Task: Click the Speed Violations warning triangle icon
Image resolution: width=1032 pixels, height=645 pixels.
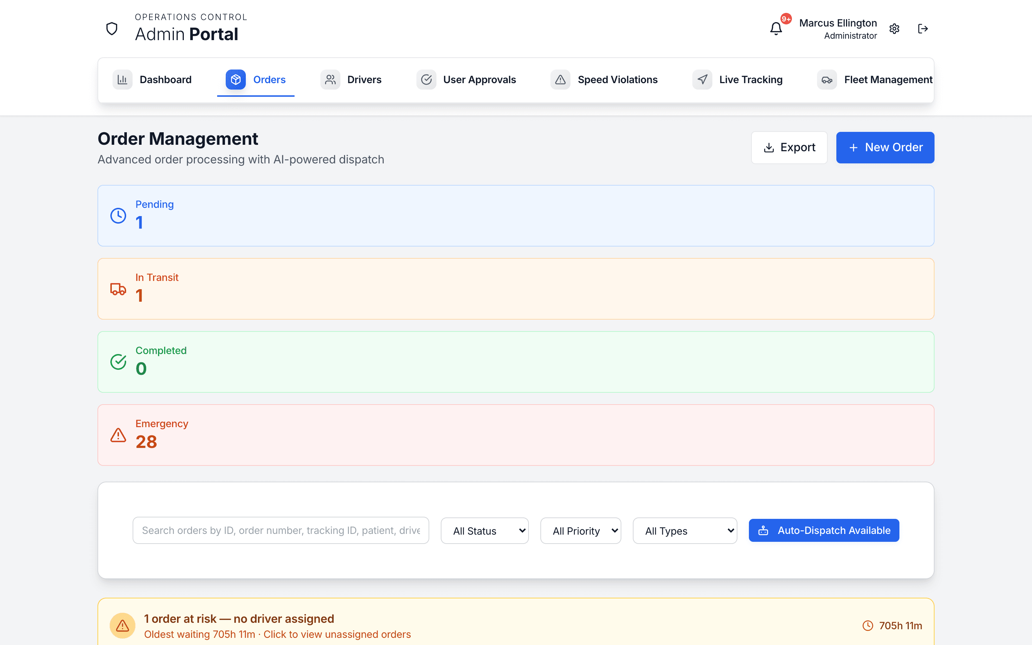Action: coord(560,79)
